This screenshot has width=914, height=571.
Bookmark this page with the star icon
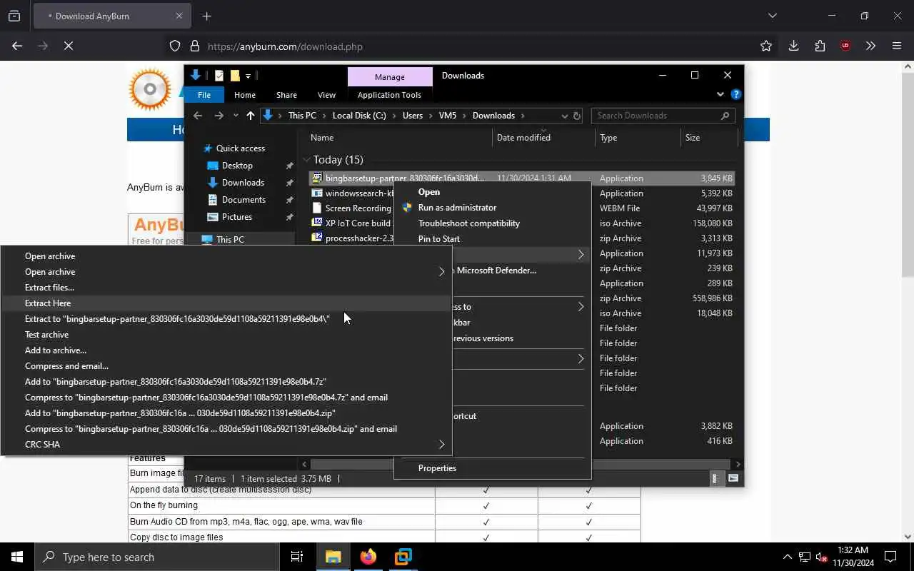pos(766,46)
